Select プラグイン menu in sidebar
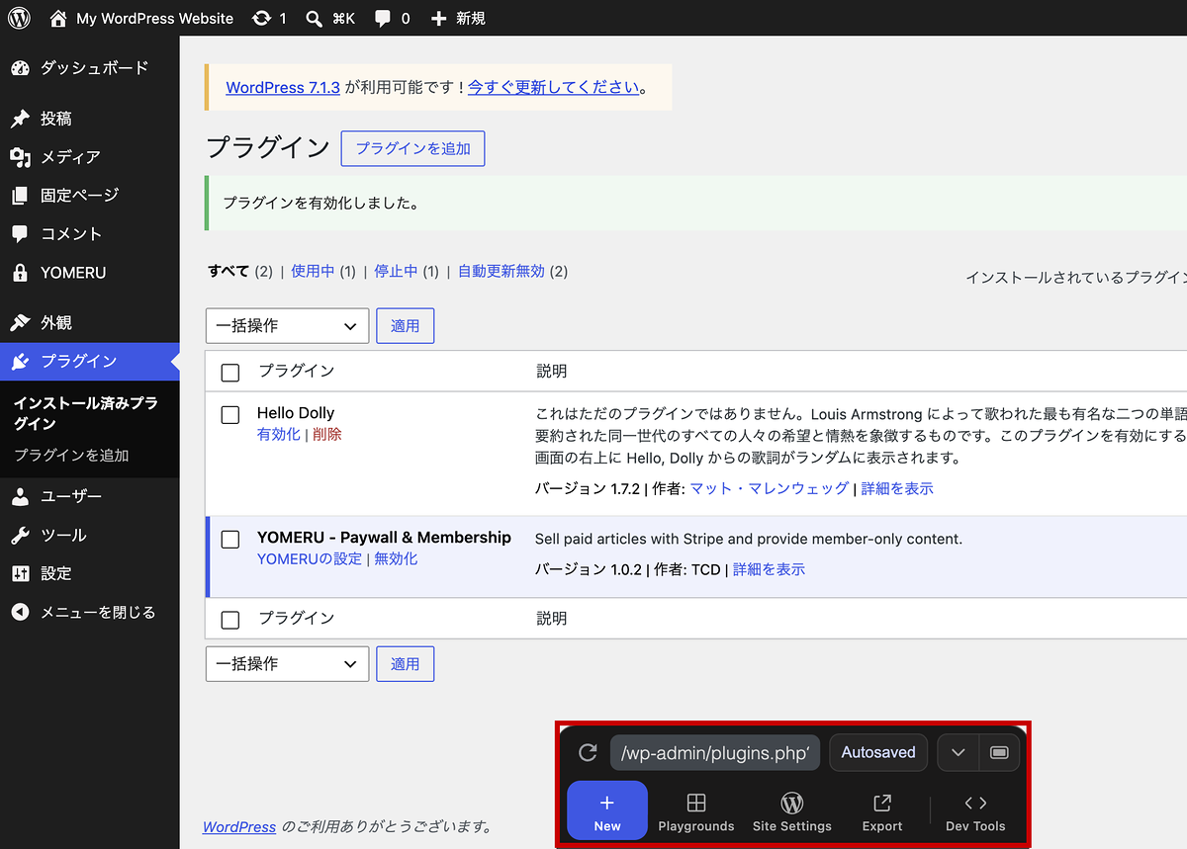The width and height of the screenshot is (1187, 849). click(89, 362)
